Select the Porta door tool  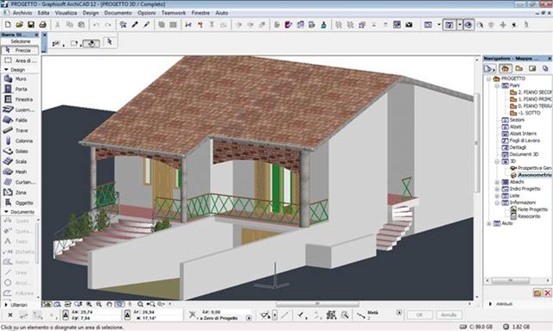point(20,89)
